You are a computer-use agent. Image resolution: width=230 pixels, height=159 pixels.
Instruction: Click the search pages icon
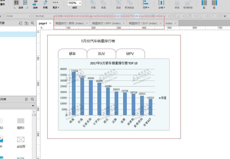(x=32, y=23)
